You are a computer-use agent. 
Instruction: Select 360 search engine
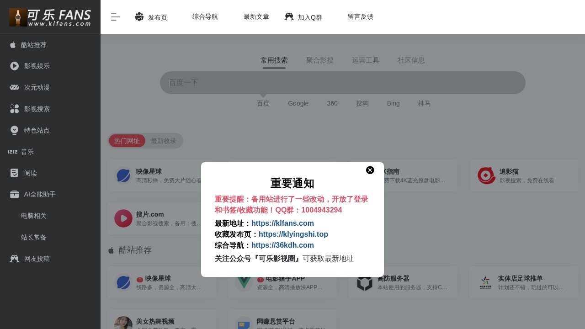tap(332, 103)
